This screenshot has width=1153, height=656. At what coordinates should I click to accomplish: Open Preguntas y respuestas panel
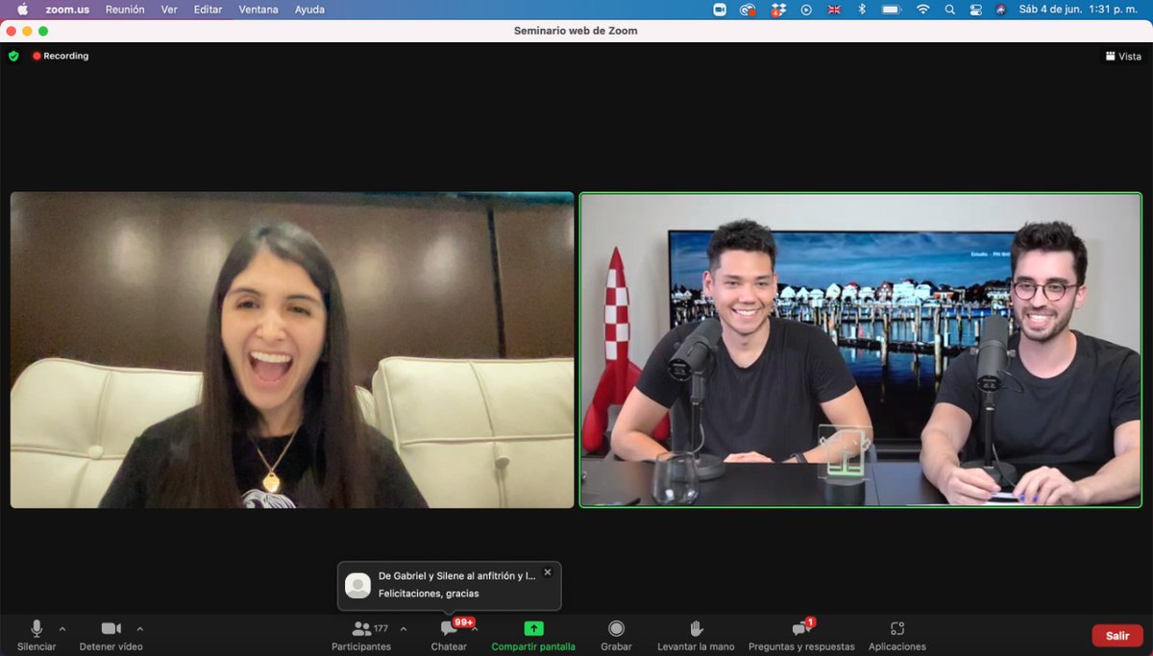(x=801, y=635)
